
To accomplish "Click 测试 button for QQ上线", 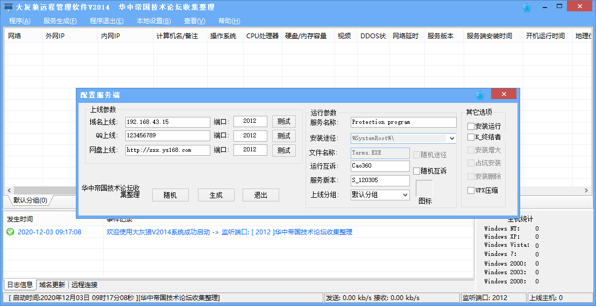I will click(x=284, y=136).
